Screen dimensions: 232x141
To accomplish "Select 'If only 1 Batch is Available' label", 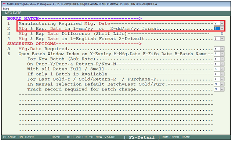I will 67,74.
